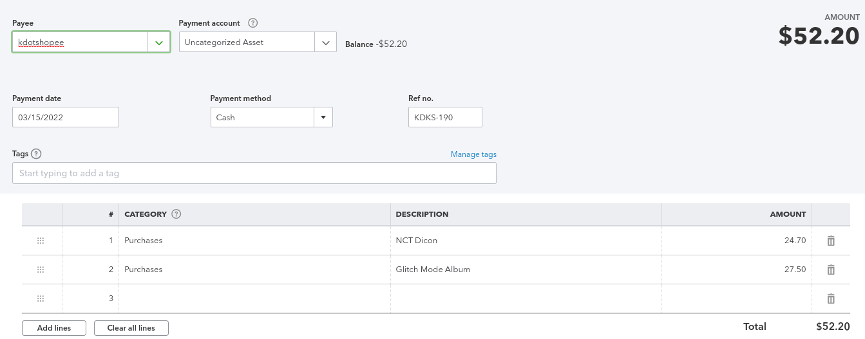Open Payment account help icon

[x=253, y=23]
